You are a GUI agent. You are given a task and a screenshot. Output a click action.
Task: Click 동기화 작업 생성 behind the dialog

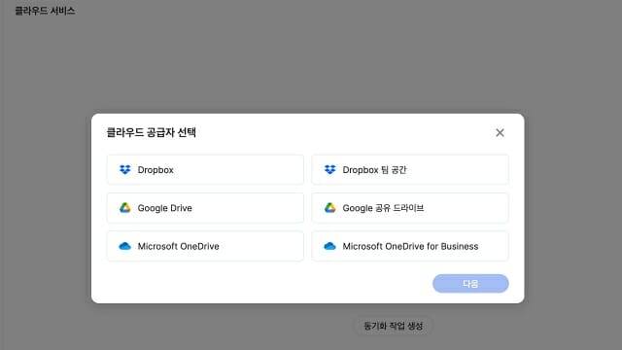point(393,326)
